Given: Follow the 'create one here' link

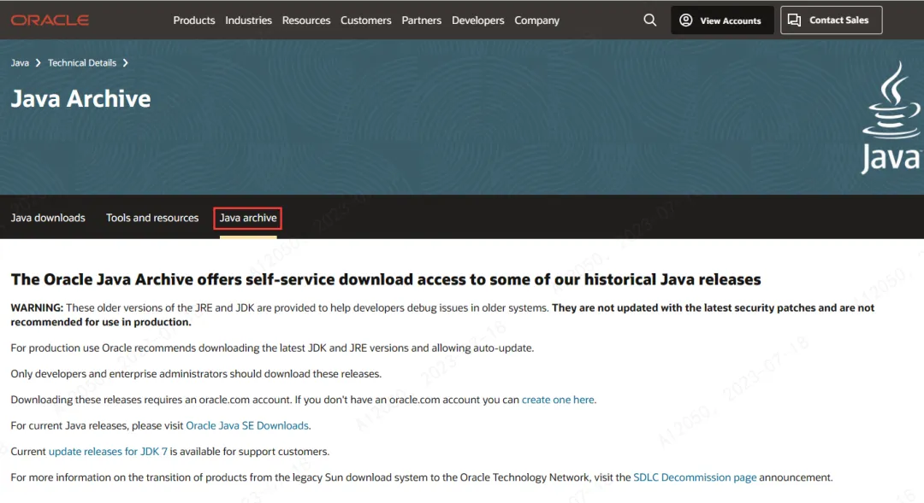Looking at the screenshot, I should (558, 400).
